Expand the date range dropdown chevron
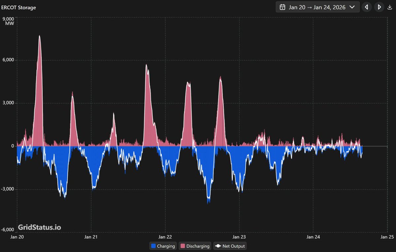Image resolution: width=396 pixels, height=252 pixels. point(352,7)
